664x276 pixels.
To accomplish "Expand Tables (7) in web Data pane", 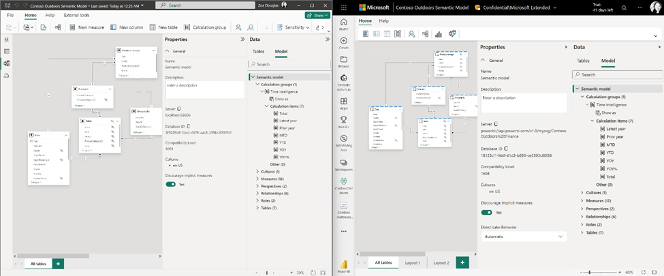I will pos(582,233).
